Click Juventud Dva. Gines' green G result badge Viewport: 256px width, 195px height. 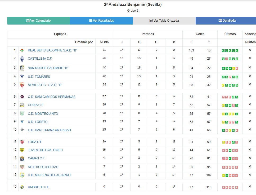pyautogui.click(x=230, y=150)
